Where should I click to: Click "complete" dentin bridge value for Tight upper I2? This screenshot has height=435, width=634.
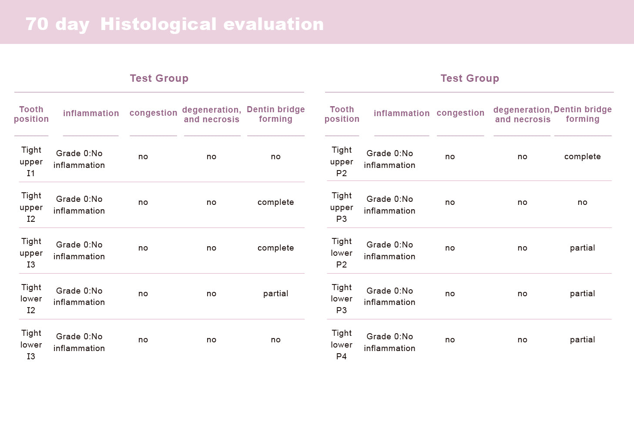[275, 202]
